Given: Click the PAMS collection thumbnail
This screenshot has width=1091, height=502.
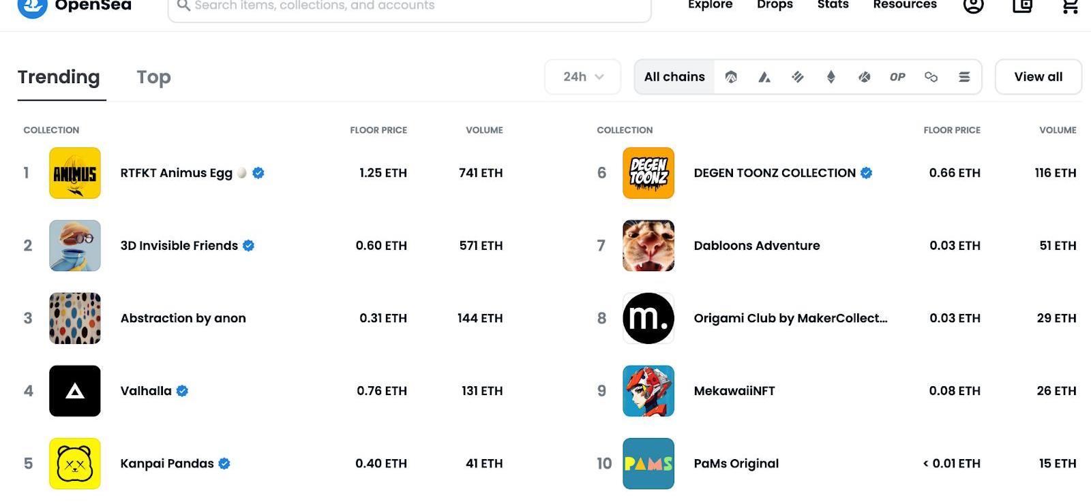Looking at the screenshot, I should (x=648, y=464).
